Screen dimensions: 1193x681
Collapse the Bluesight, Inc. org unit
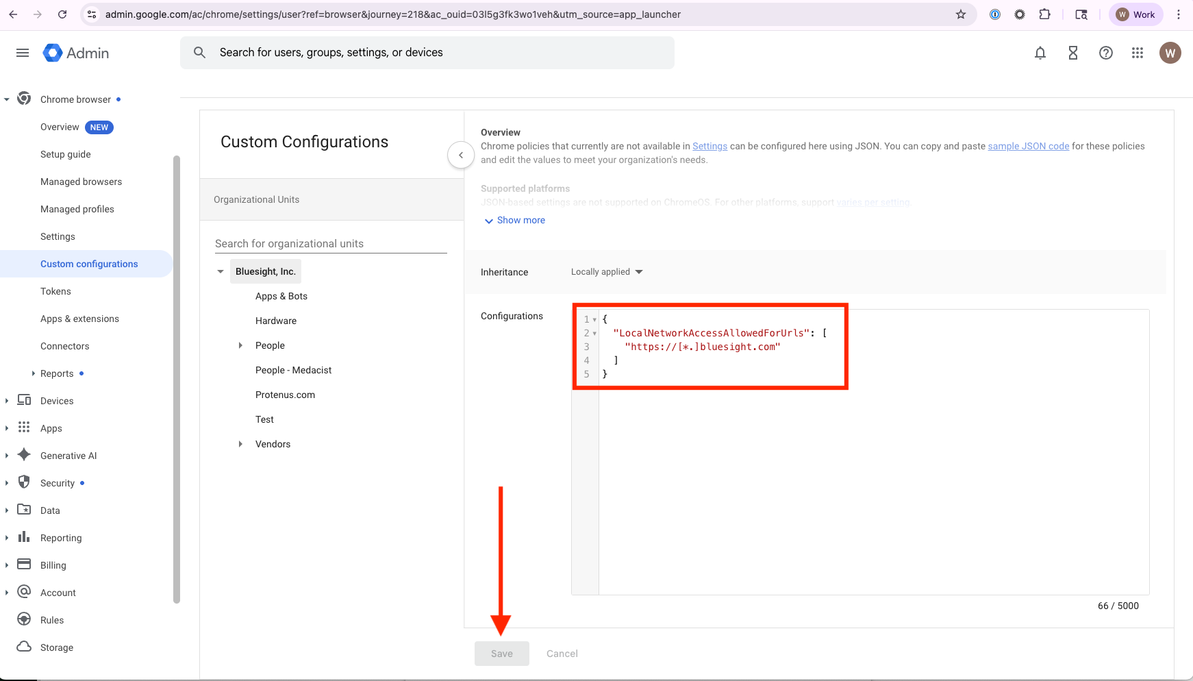221,272
